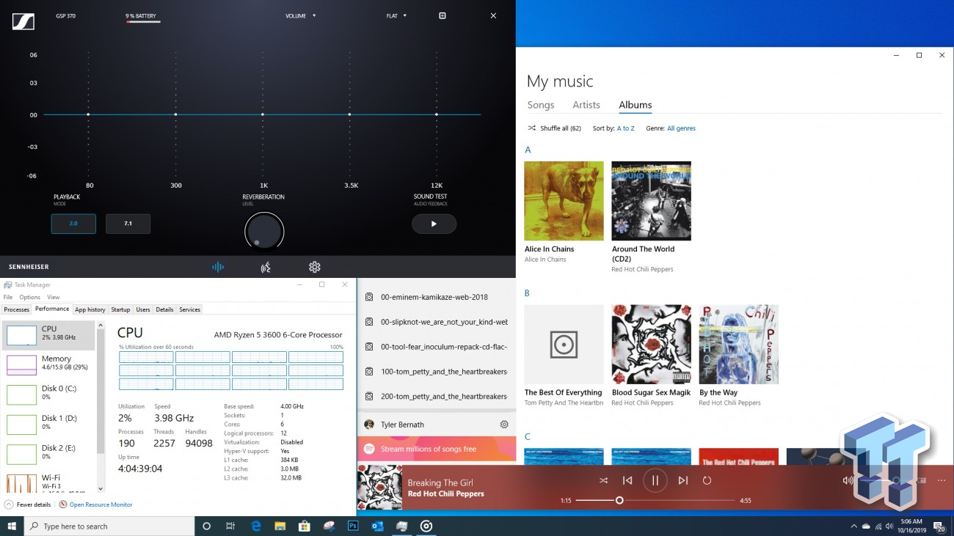Open Task Manager Processes tab
This screenshot has width=954, height=536.
tap(17, 309)
